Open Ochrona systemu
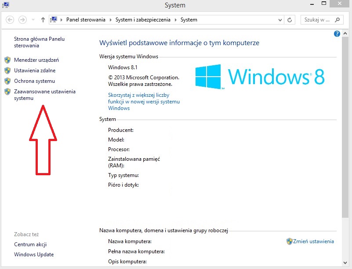 [x=34, y=81]
